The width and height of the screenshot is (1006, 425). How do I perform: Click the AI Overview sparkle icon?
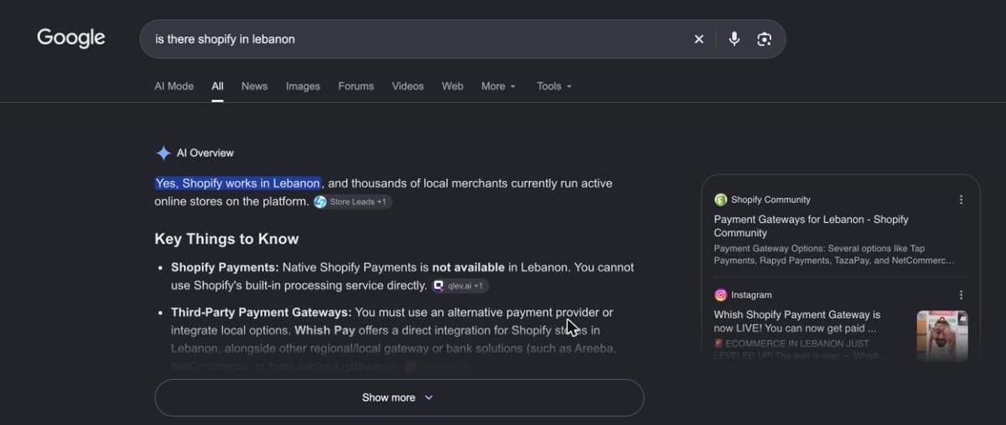click(163, 153)
